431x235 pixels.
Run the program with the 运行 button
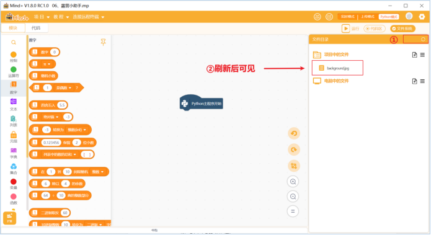[351, 29]
